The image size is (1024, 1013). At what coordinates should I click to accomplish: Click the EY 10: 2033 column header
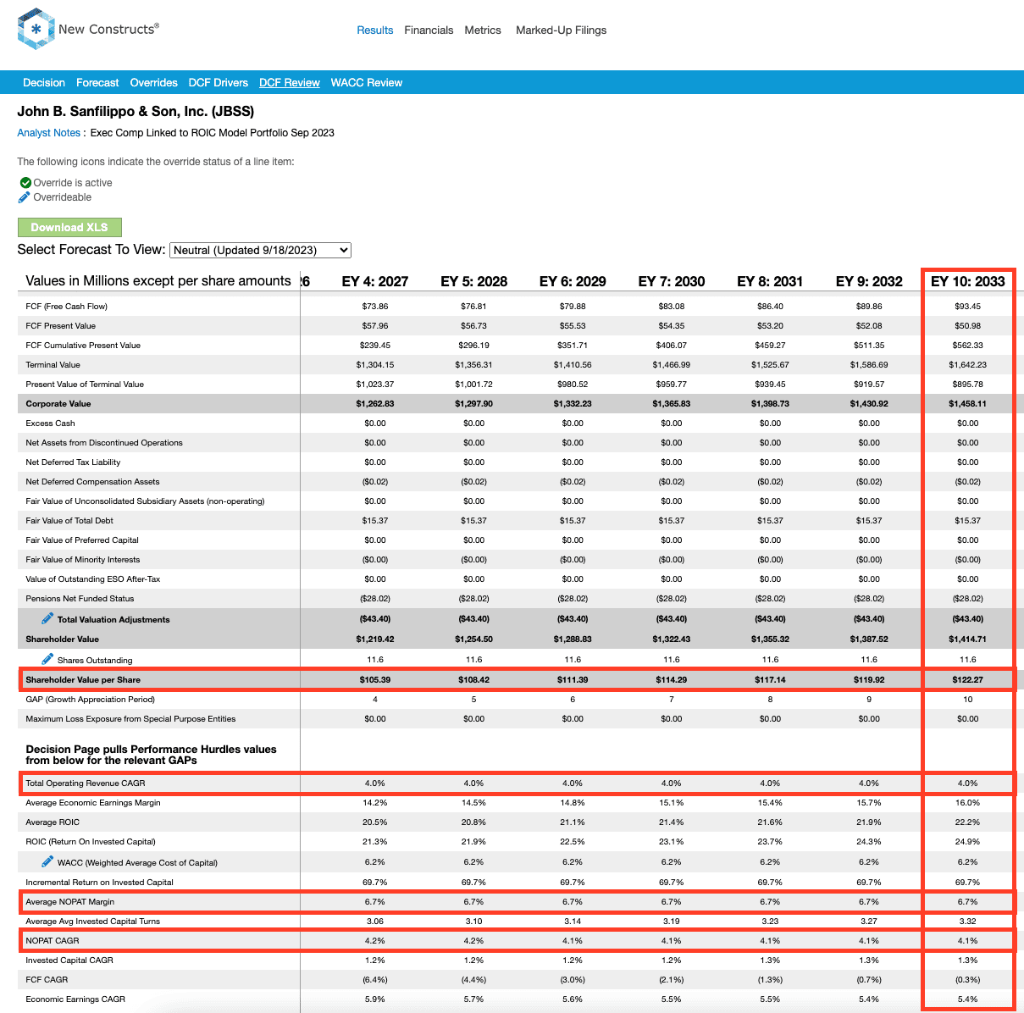pos(968,281)
